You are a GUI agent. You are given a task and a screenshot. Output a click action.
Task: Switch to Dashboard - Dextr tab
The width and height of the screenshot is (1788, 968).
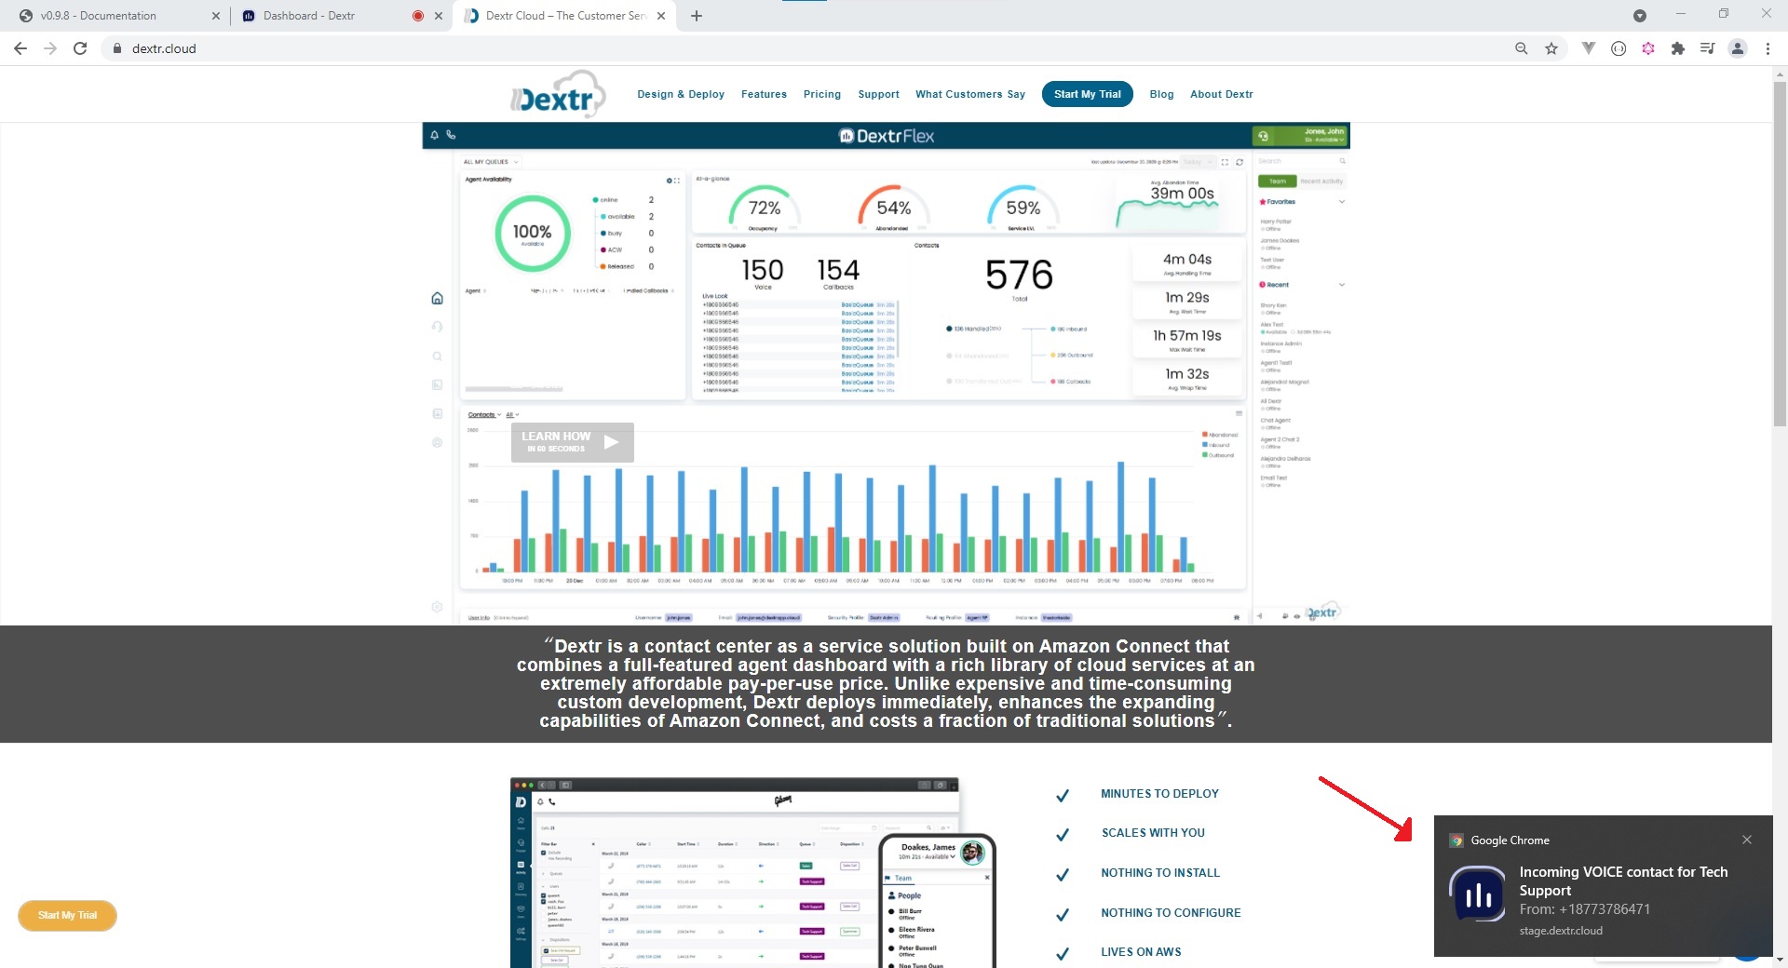pos(341,16)
